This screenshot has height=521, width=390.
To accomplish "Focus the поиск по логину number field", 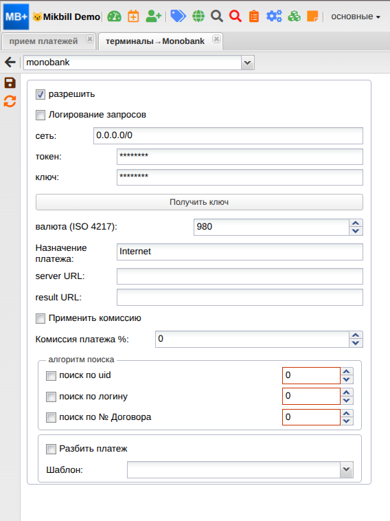I will coord(311,396).
